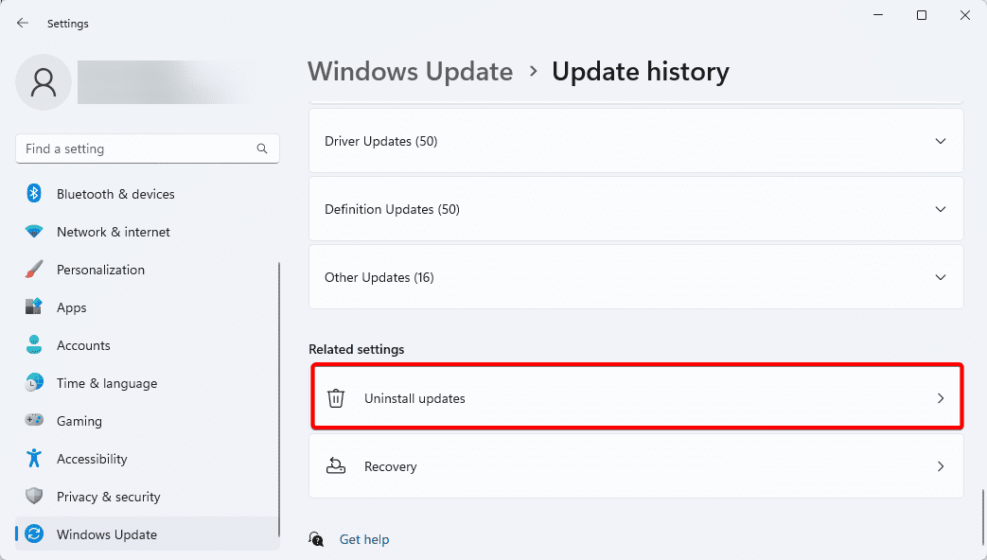The height and width of the screenshot is (560, 987).
Task: Click the Accessibility figure icon
Action: (34, 458)
